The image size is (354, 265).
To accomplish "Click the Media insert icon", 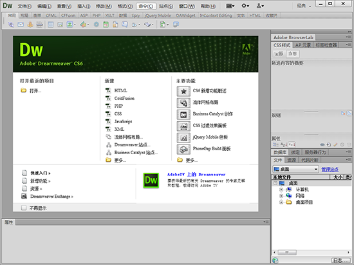I will tap(83, 25).
